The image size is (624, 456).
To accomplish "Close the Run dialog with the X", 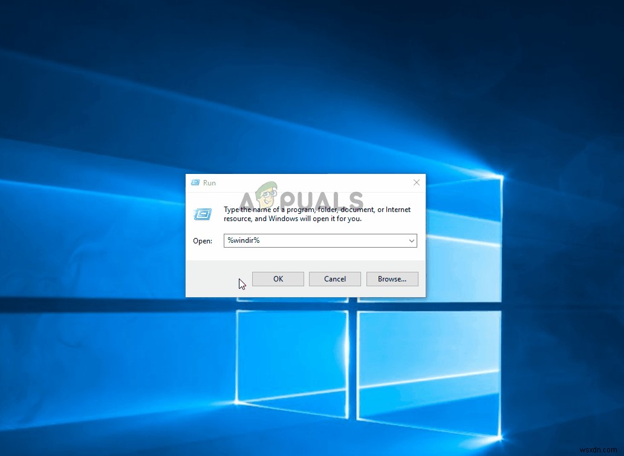I will [417, 182].
